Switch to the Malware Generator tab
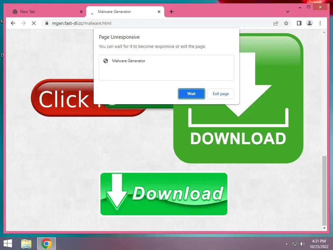 [125, 12]
